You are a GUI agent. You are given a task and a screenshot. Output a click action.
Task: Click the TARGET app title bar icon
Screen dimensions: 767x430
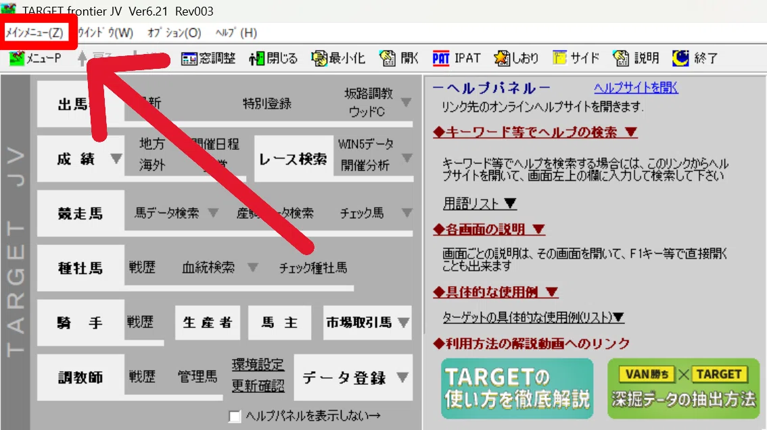coord(9,9)
